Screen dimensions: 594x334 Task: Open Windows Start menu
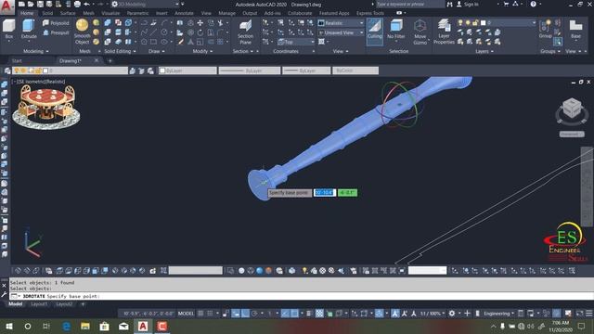click(x=9, y=327)
